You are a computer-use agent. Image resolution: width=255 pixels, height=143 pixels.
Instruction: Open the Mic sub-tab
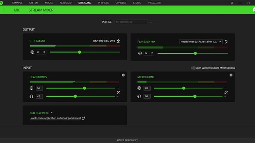click(17, 10)
